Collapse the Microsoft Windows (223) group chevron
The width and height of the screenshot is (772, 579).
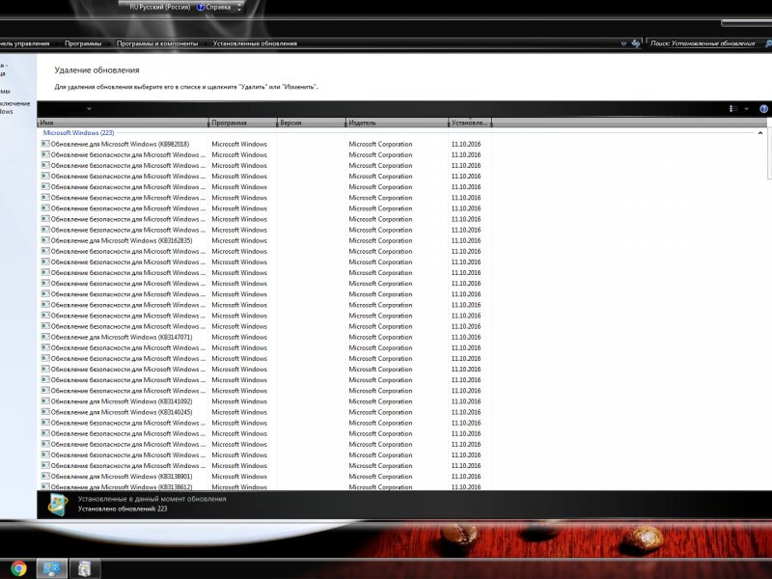760,133
